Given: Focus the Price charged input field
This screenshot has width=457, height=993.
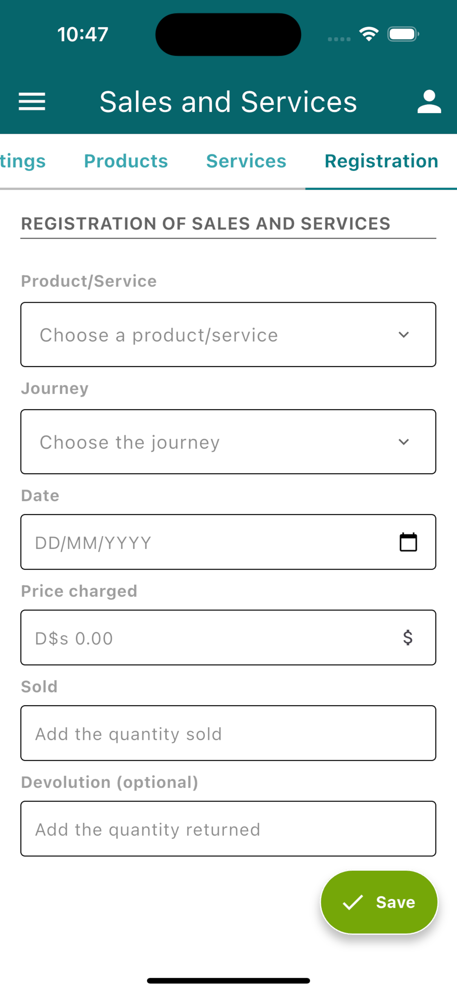Looking at the screenshot, I should click(228, 637).
